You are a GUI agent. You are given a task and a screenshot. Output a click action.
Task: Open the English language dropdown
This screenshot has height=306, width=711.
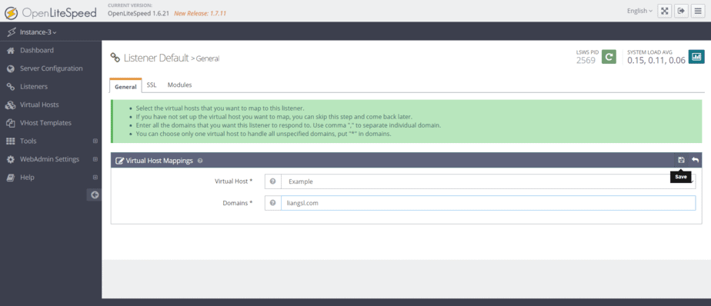click(639, 11)
